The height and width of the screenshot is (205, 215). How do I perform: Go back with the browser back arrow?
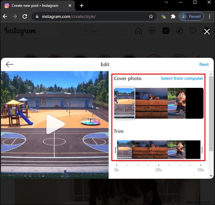[x=5, y=16]
